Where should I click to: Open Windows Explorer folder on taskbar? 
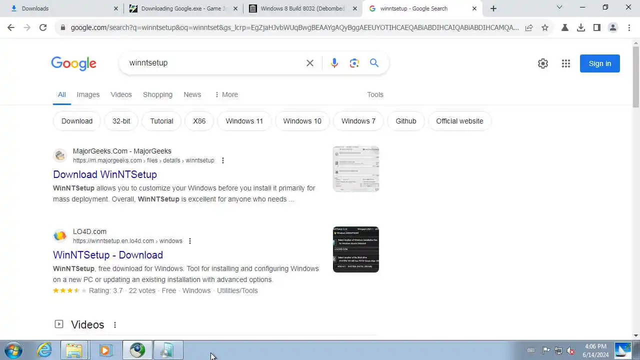pyautogui.click(x=74, y=350)
